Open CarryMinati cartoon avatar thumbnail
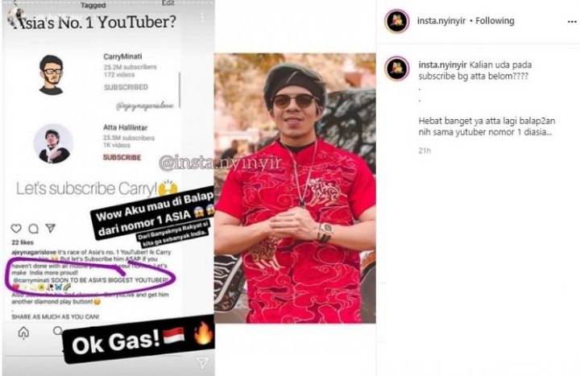Image resolution: width=580 pixels, height=376 pixels. click(x=52, y=75)
